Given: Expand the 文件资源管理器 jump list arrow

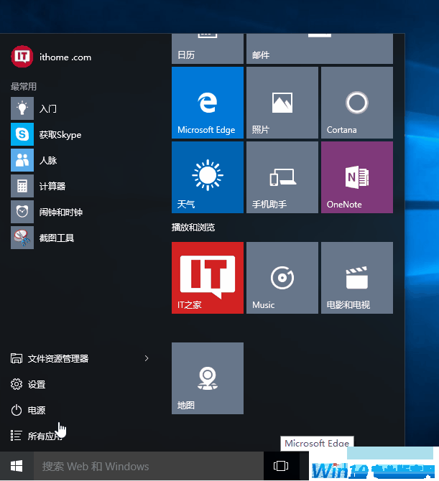Looking at the screenshot, I should click(147, 358).
